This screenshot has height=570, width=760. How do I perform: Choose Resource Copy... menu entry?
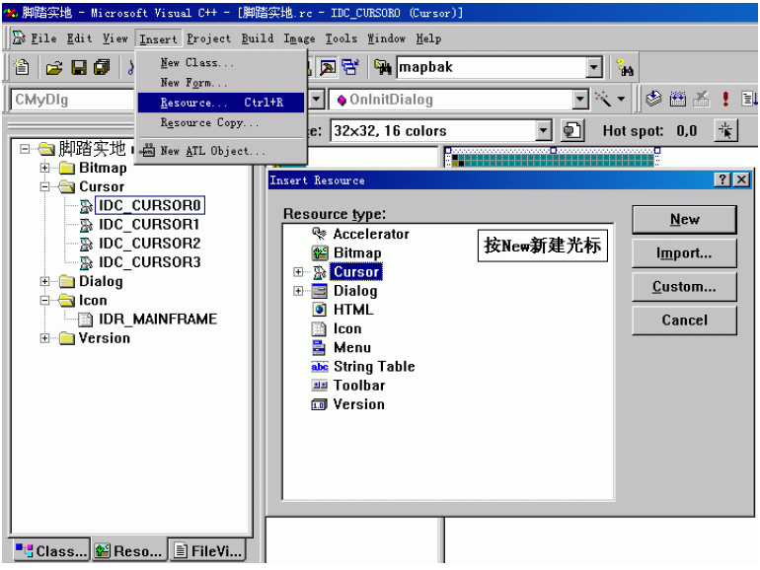click(221, 123)
